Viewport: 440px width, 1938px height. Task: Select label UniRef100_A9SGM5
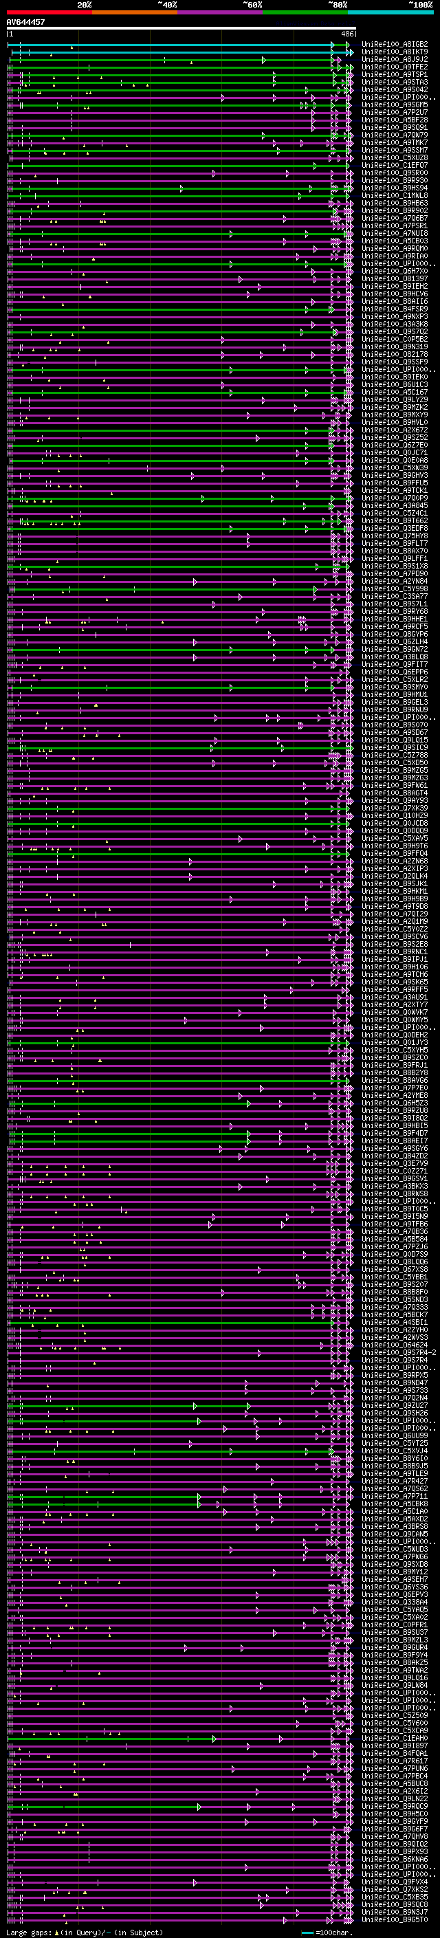[x=395, y=104]
